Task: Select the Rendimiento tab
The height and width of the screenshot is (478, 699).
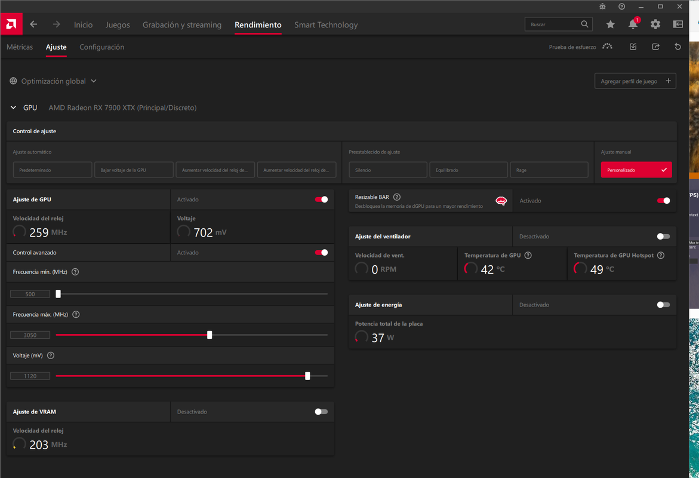Action: (x=258, y=25)
